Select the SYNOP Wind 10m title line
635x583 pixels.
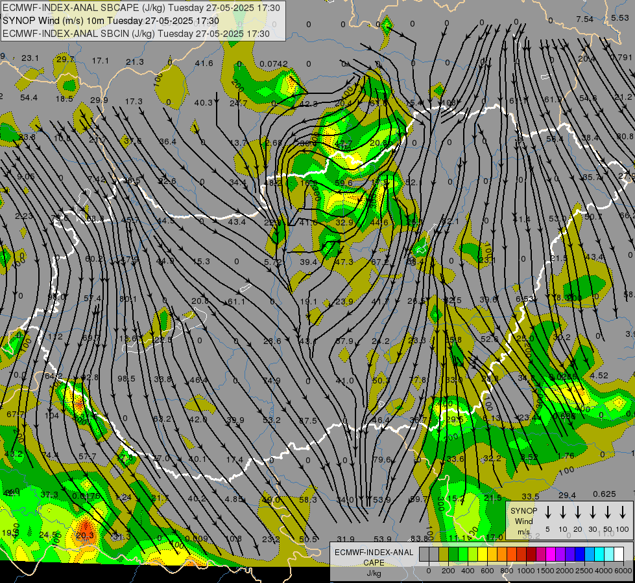[x=110, y=21]
